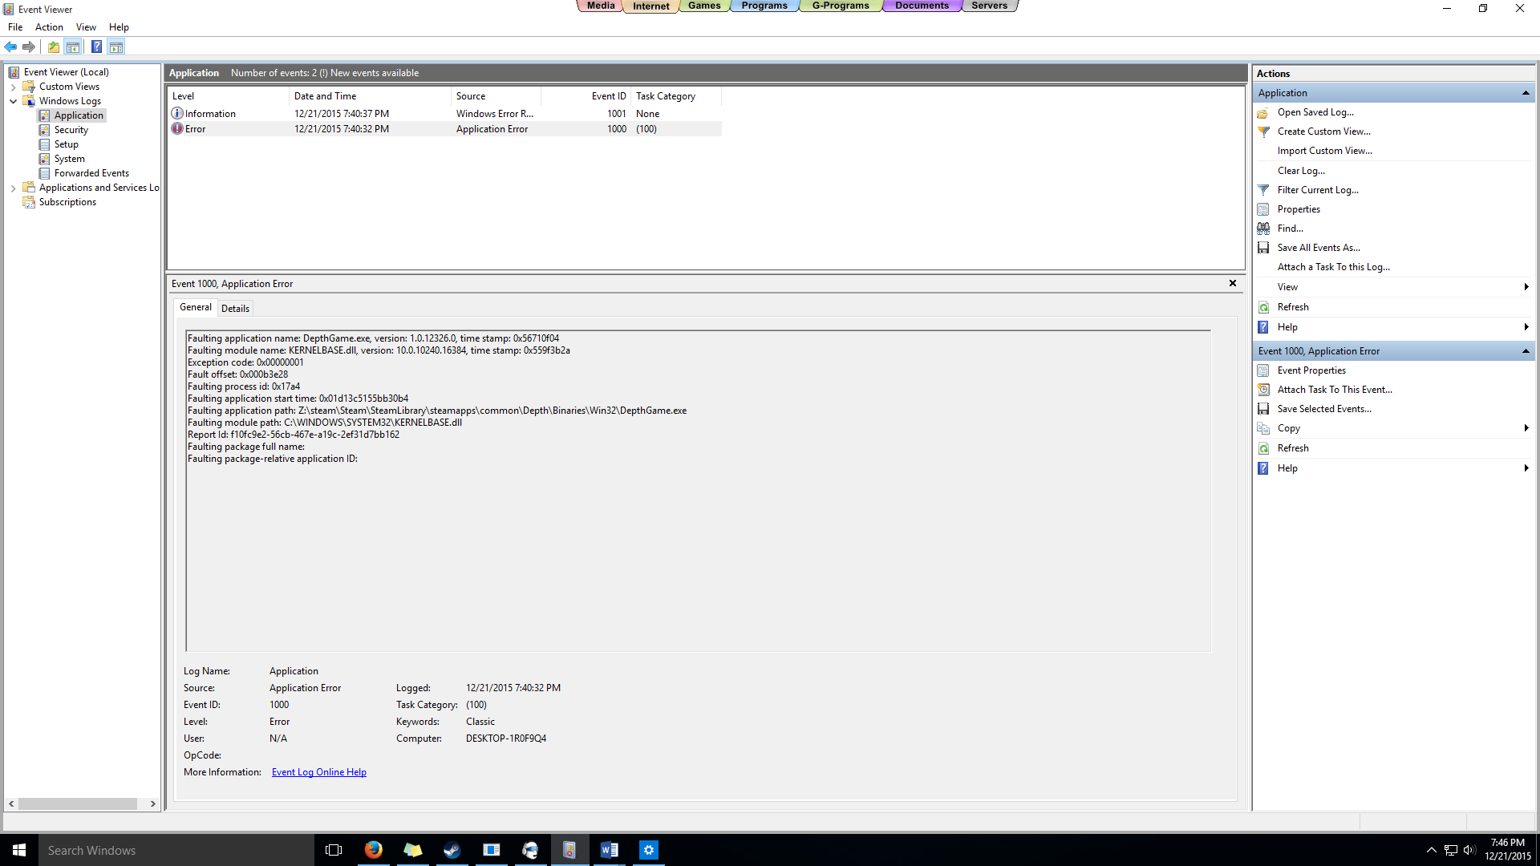Click the Search Windows box
The width and height of the screenshot is (1540, 866).
tap(160, 849)
